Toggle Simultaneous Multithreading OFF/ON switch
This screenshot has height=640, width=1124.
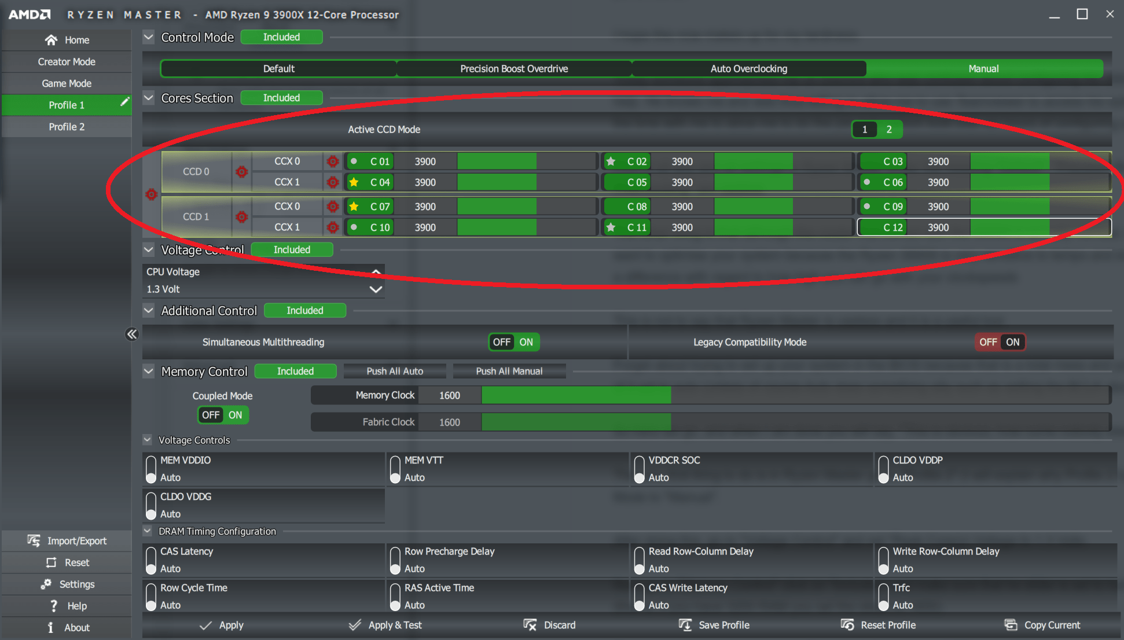[x=514, y=342]
